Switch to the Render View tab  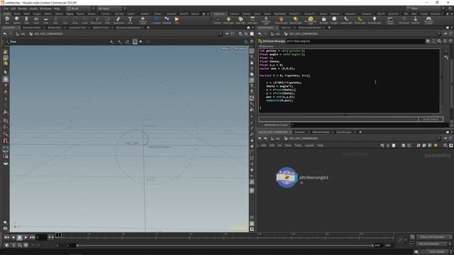coord(54,28)
